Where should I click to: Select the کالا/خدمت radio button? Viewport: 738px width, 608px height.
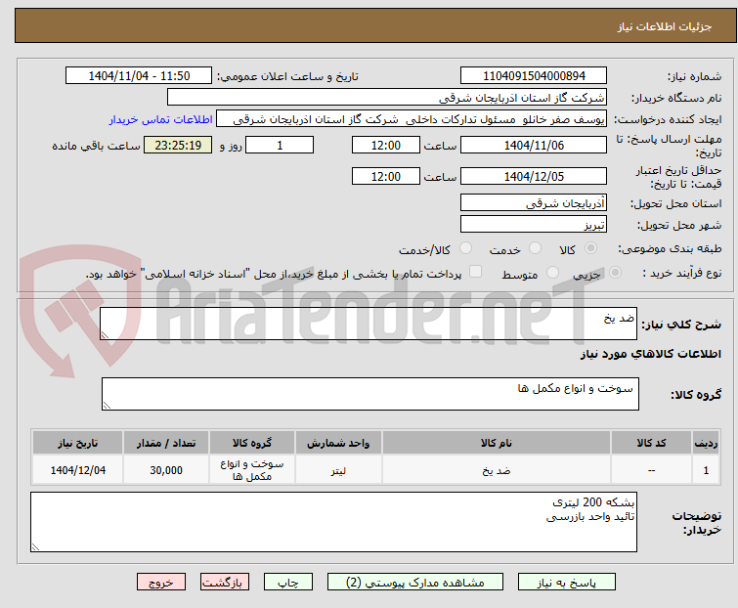tap(465, 247)
